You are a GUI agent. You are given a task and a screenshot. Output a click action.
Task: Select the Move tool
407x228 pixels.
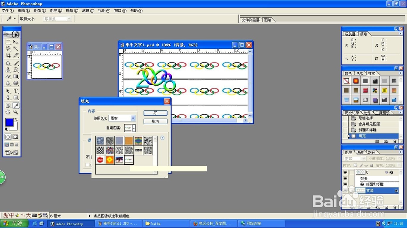[x=16, y=42]
